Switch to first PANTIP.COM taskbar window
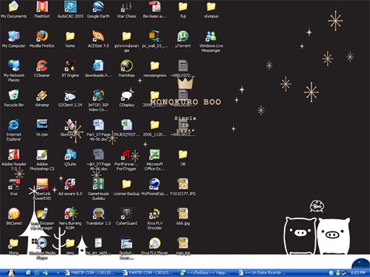370x277 pixels. pos(90,273)
